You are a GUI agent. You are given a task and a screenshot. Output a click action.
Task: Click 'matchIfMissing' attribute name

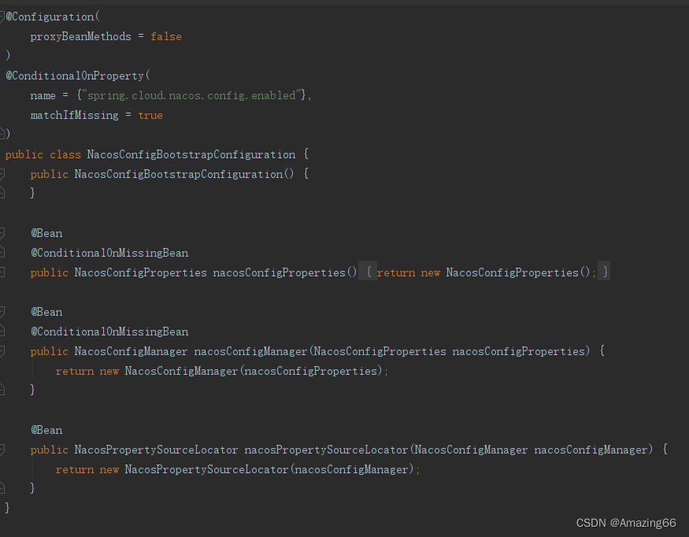point(74,115)
